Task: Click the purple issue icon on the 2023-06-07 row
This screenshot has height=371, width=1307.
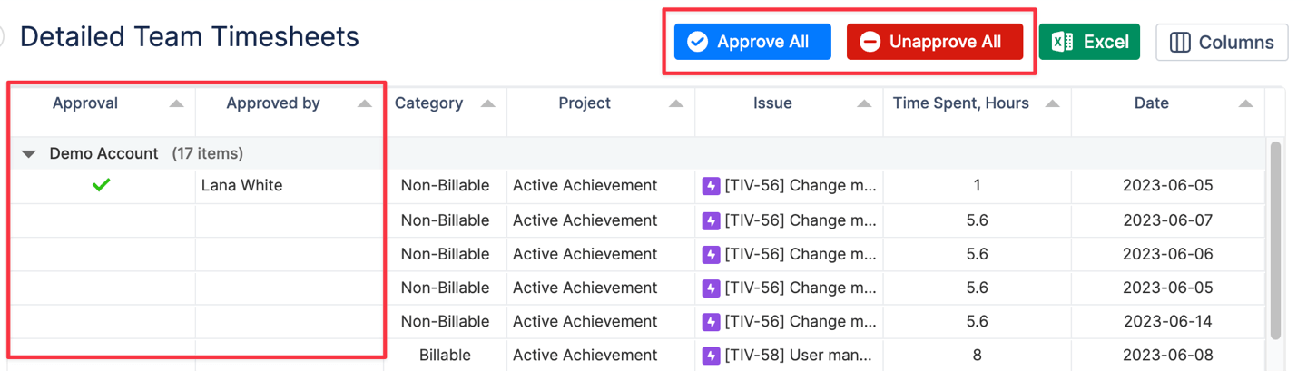Action: click(x=711, y=220)
